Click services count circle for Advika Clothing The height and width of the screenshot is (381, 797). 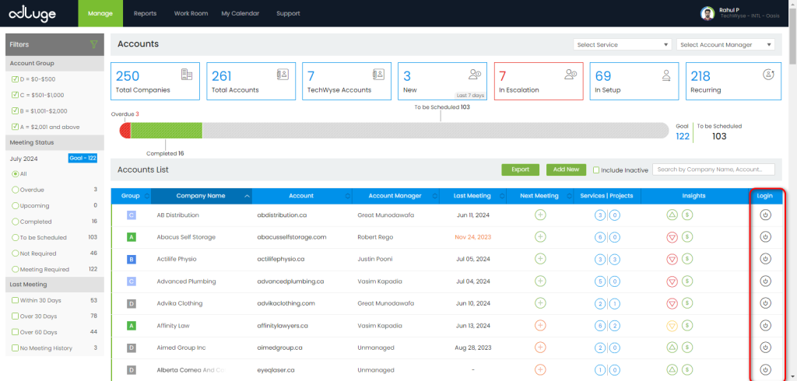tap(600, 303)
